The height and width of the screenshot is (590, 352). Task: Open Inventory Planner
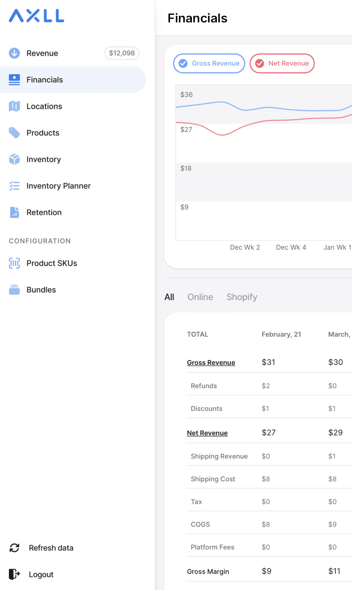point(73,186)
